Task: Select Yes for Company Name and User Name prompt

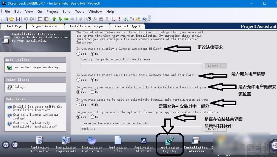Action: [x=78, y=80]
